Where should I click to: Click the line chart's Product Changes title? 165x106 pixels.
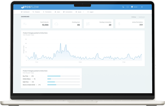[x=35, y=33]
